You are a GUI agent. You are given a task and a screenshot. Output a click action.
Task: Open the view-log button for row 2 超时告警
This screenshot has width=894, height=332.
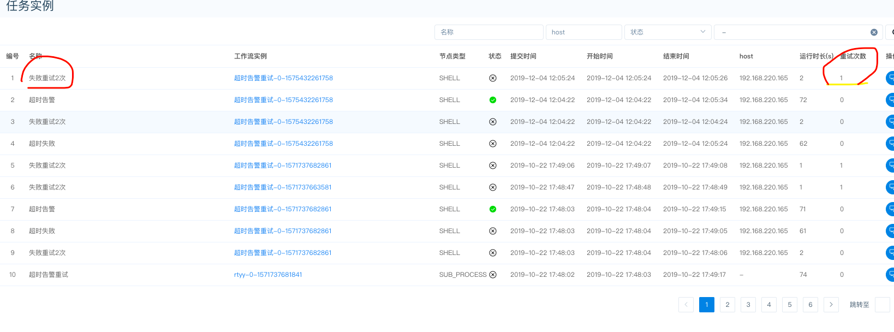pos(890,100)
